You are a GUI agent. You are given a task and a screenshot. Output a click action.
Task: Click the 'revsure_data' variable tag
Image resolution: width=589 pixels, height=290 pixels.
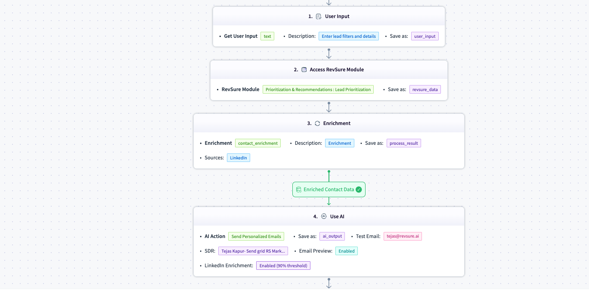[425, 89]
